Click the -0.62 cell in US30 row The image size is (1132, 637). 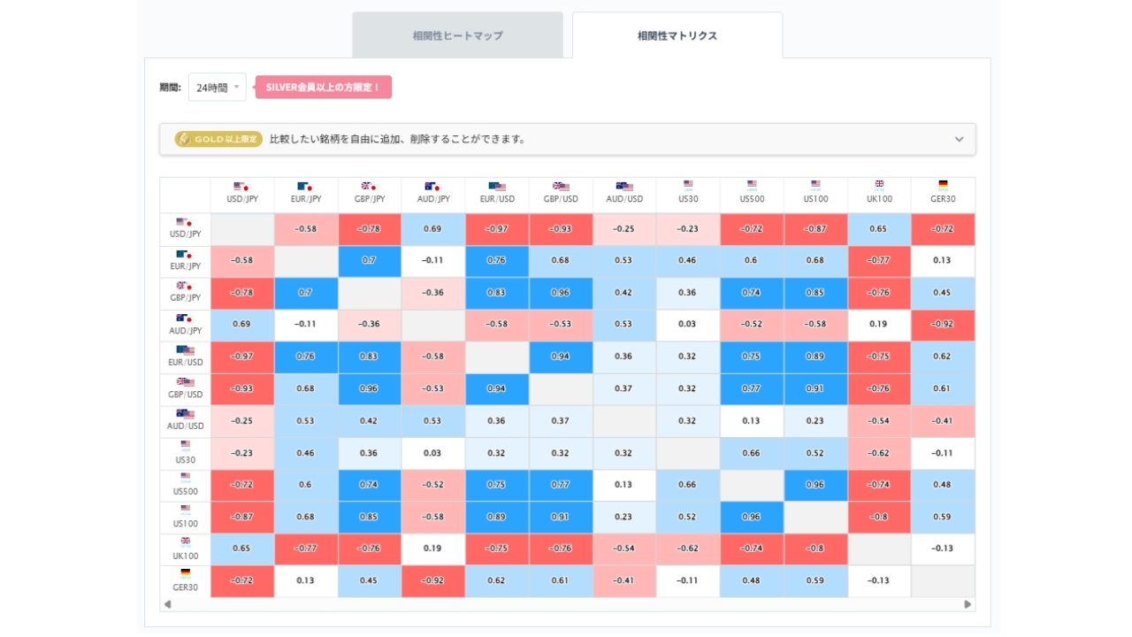pos(879,453)
